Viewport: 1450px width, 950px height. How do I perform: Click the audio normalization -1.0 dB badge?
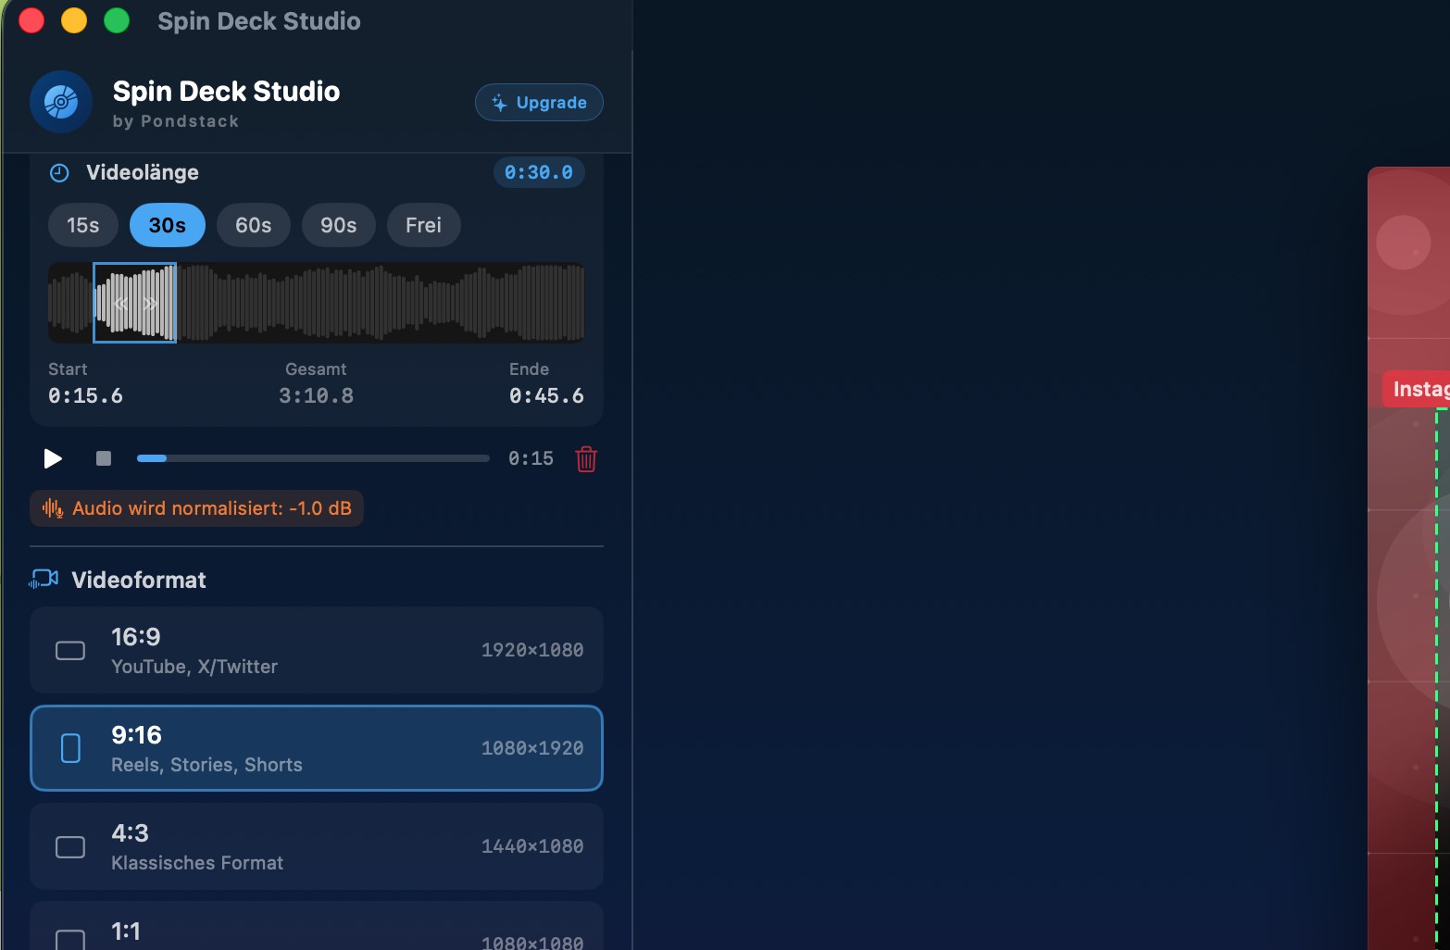[197, 508]
